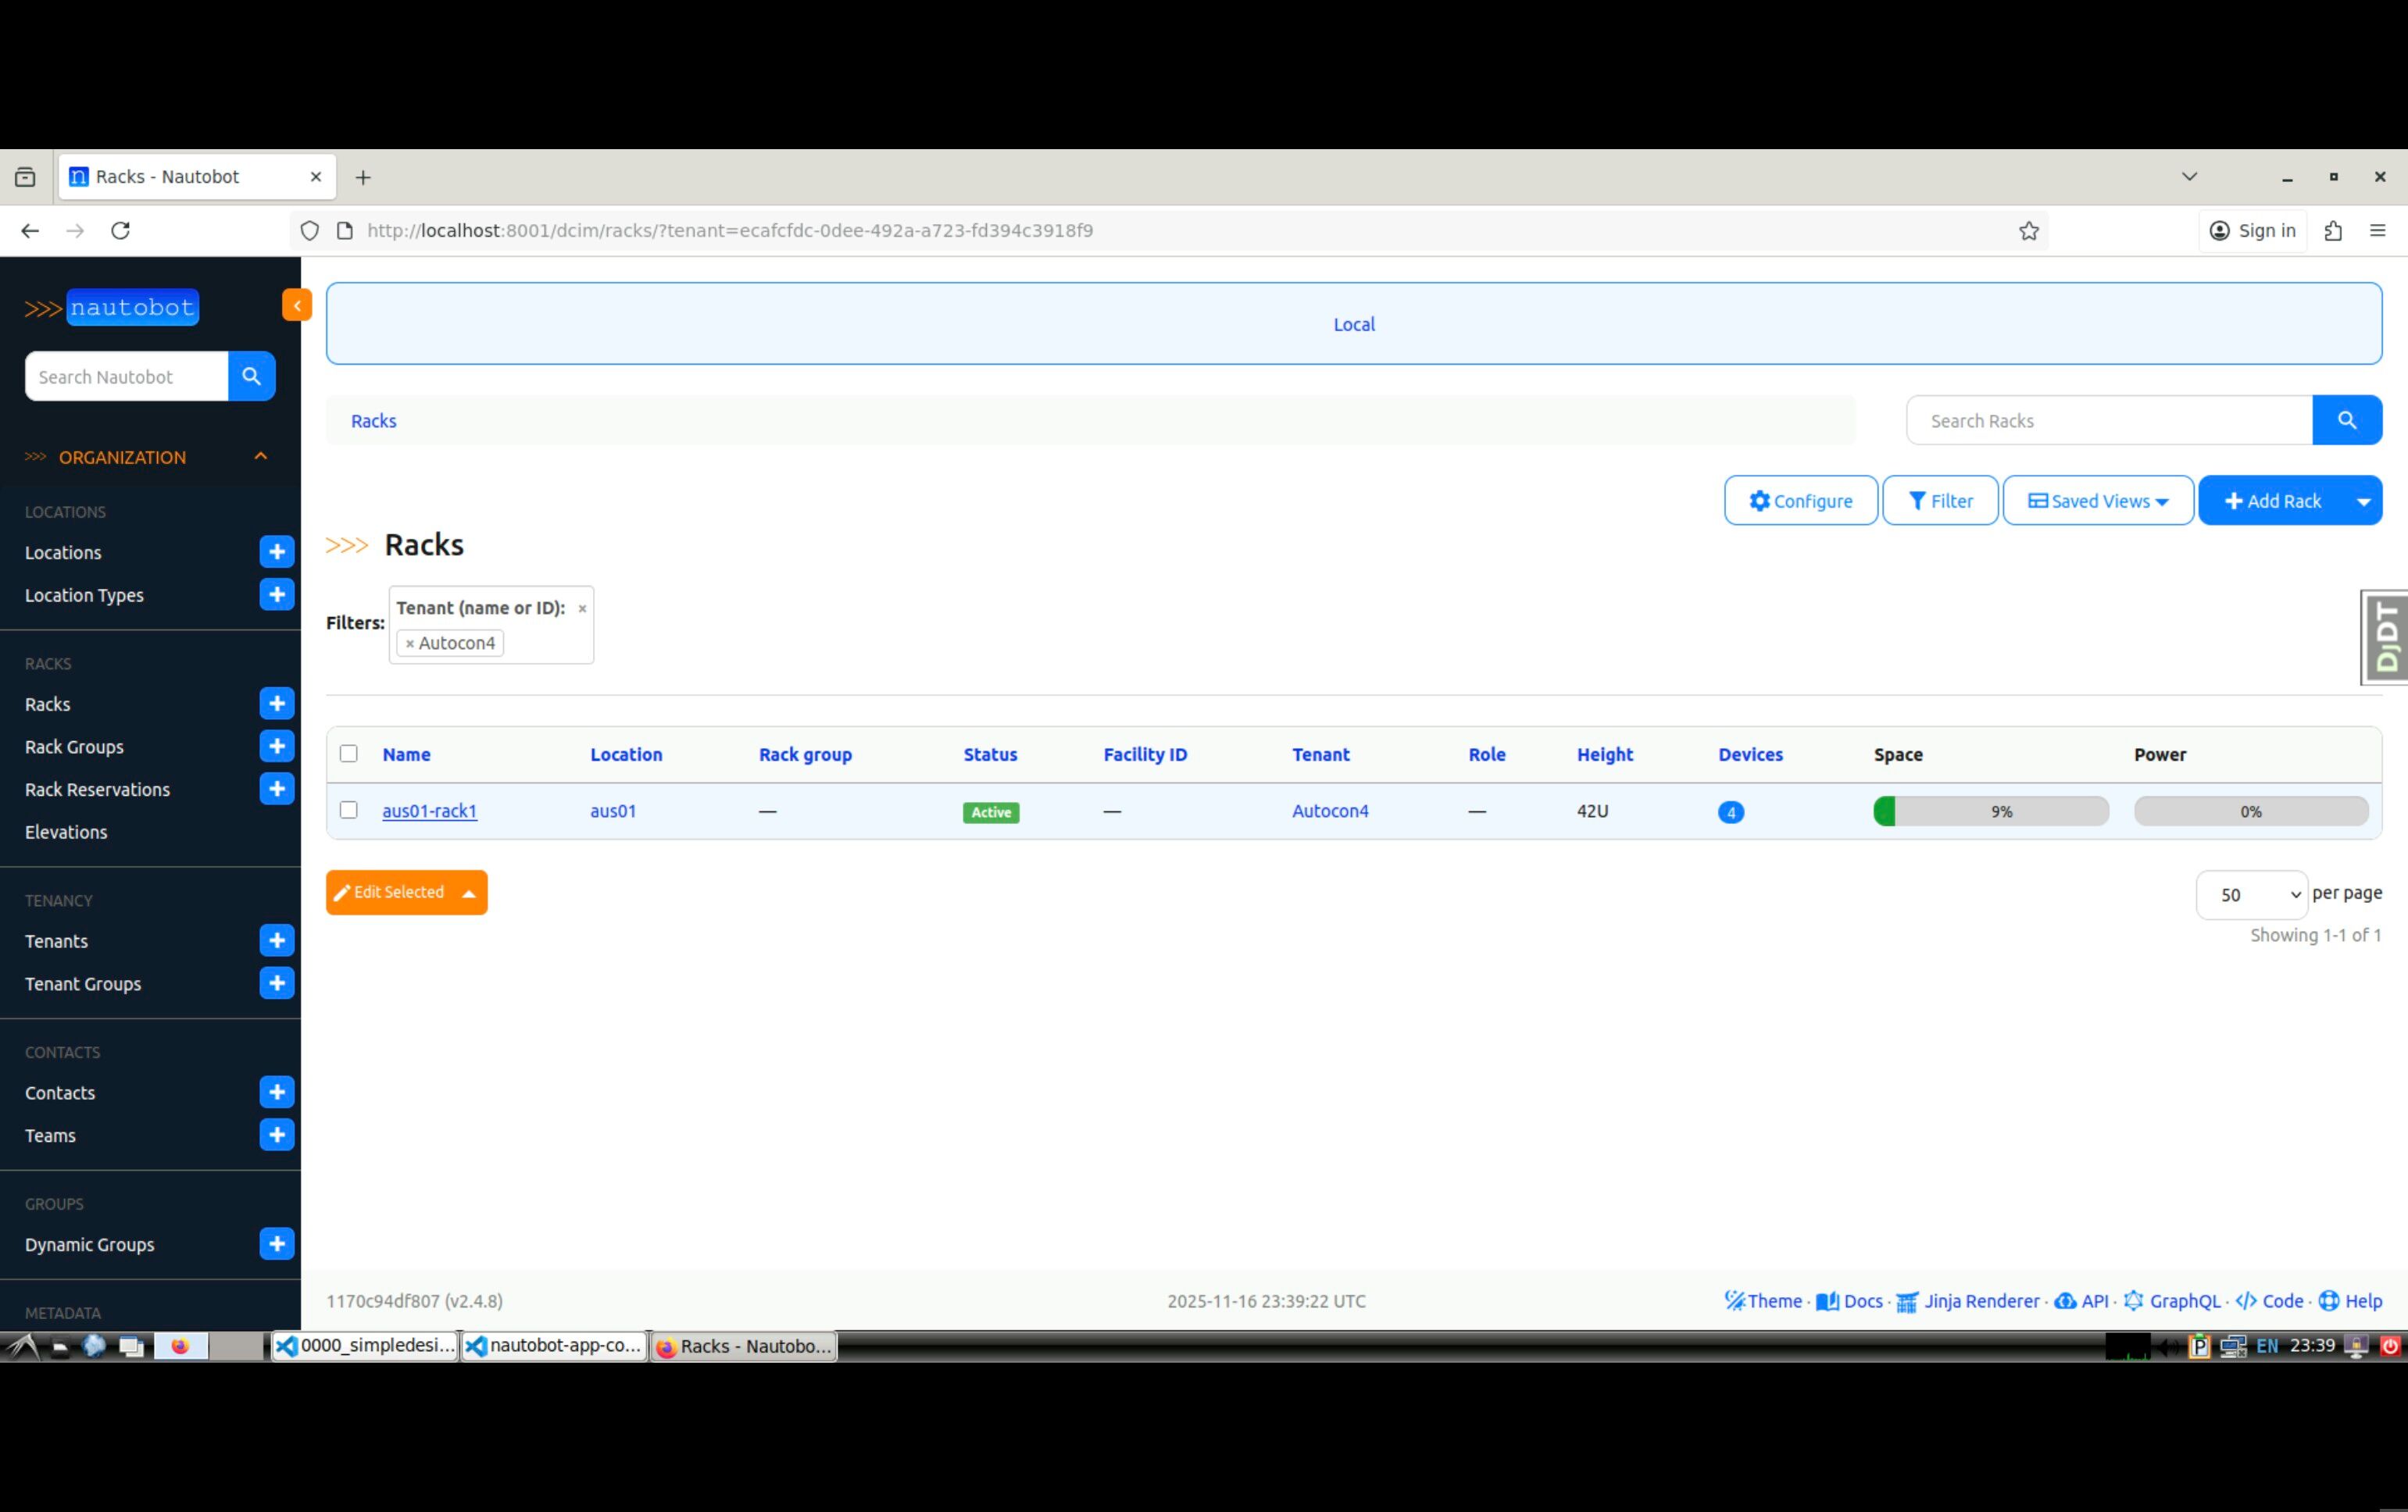Add a Dynamic Group via plus icon
The width and height of the screenshot is (2408, 1512).
(x=276, y=1244)
